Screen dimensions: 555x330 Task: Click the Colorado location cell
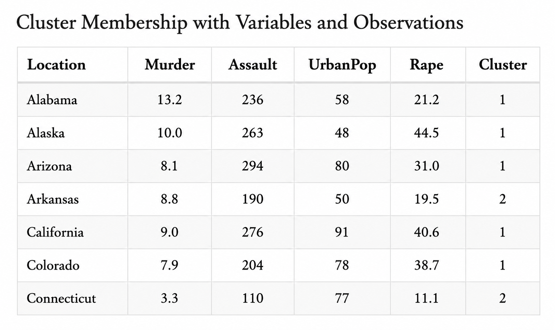click(53, 265)
